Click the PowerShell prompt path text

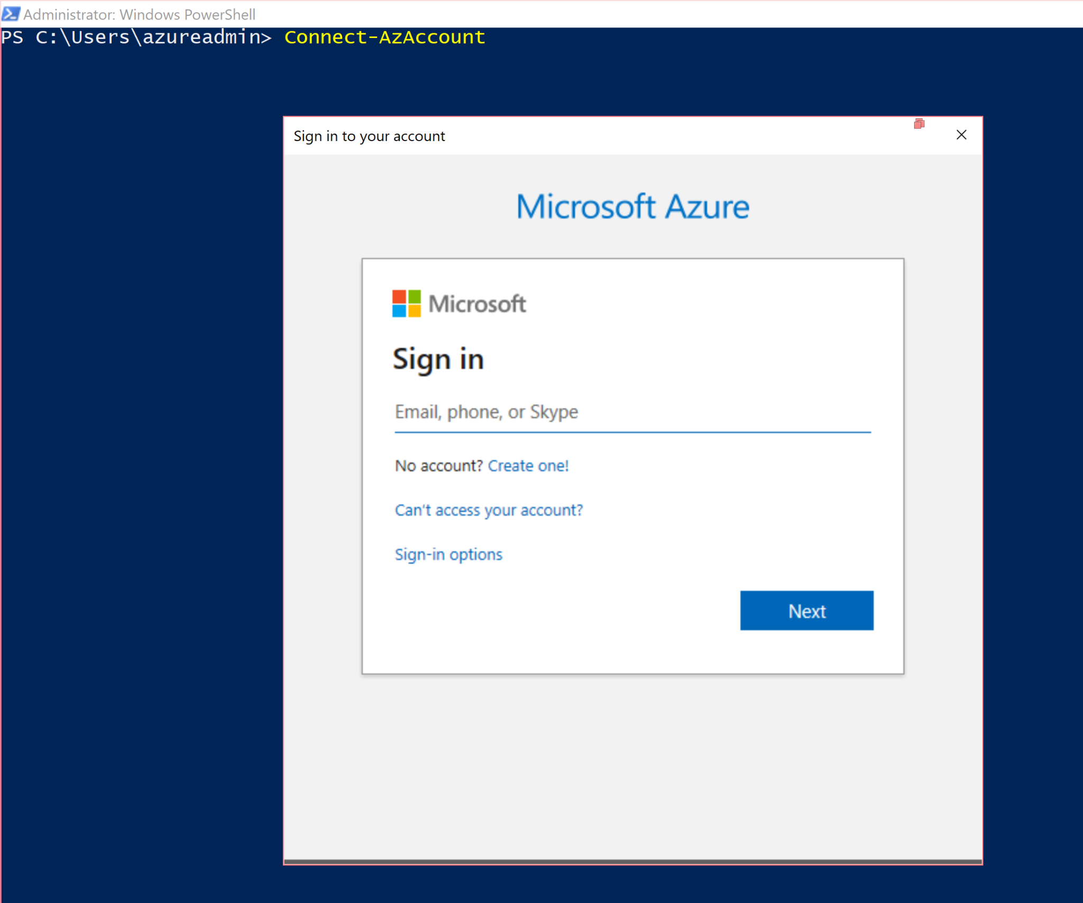coord(136,38)
